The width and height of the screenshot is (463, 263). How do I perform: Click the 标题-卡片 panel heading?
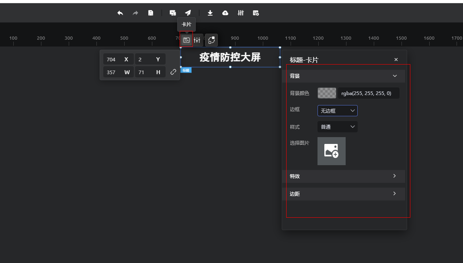(304, 60)
